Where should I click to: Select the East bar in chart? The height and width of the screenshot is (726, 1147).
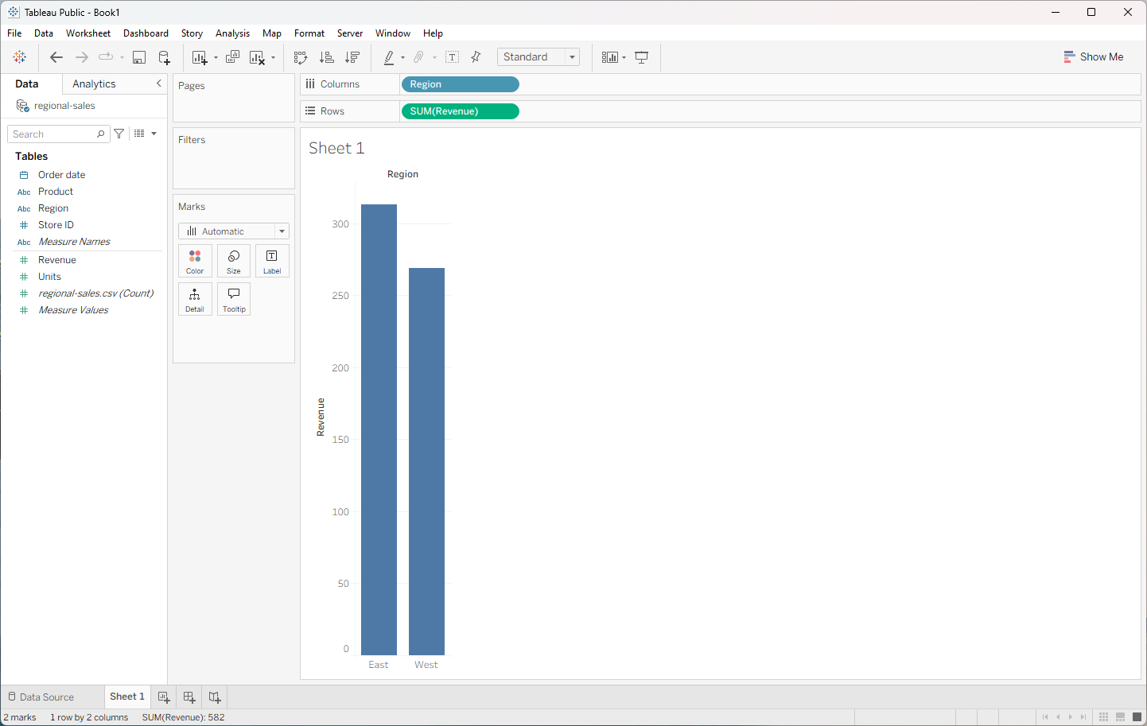click(x=379, y=429)
